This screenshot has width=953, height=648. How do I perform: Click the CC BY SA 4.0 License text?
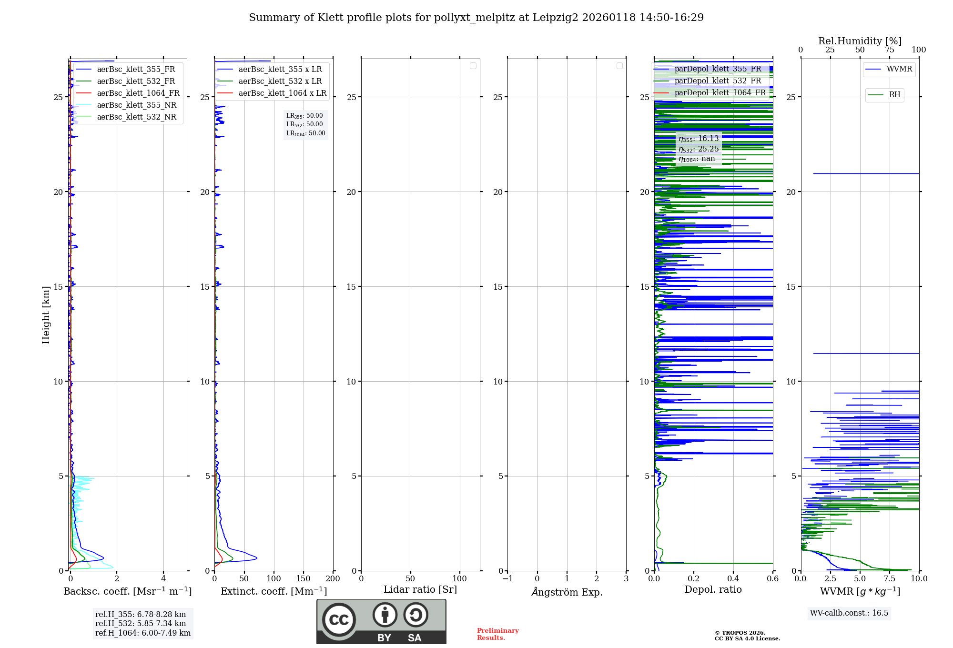(747, 638)
